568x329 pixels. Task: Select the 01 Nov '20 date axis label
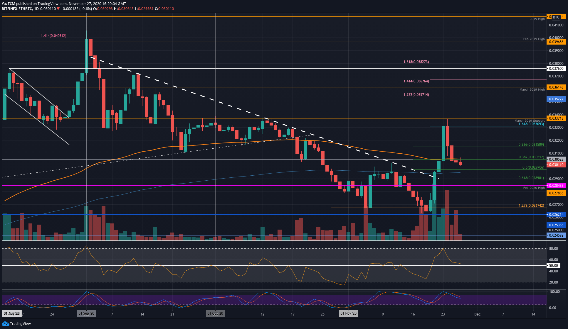click(348, 313)
